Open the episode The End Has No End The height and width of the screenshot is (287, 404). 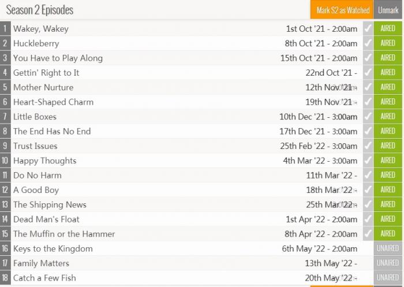click(x=52, y=131)
